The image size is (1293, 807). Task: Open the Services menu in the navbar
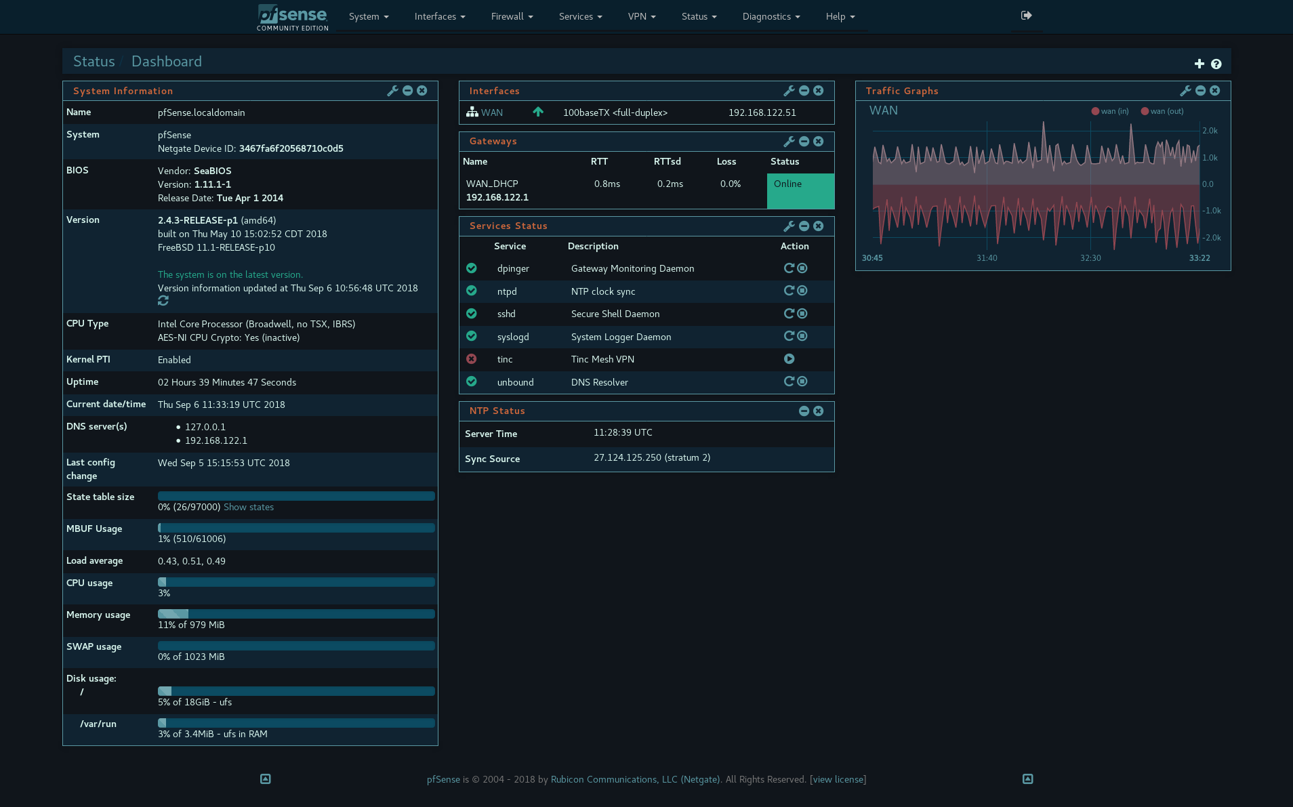click(x=580, y=16)
